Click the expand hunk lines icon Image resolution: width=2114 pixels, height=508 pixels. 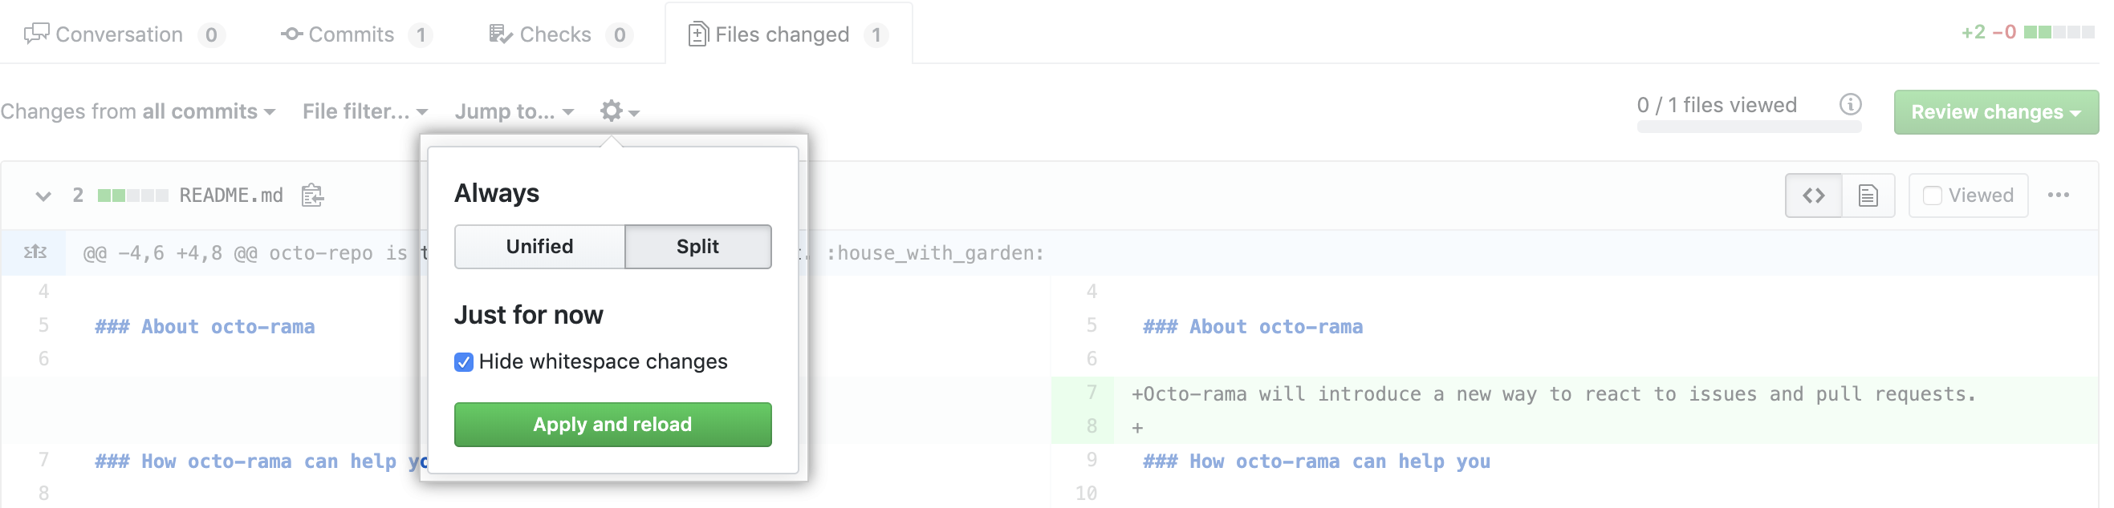click(x=35, y=252)
